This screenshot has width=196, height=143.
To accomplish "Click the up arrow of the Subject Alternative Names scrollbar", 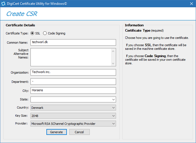I will pos(113,51).
